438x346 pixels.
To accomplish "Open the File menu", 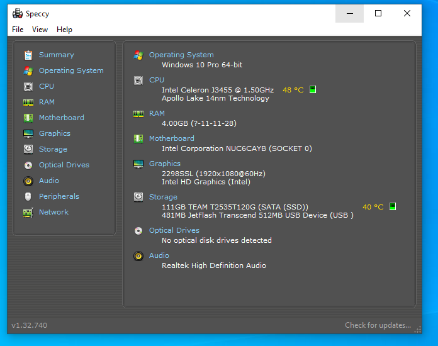I will [x=18, y=30].
